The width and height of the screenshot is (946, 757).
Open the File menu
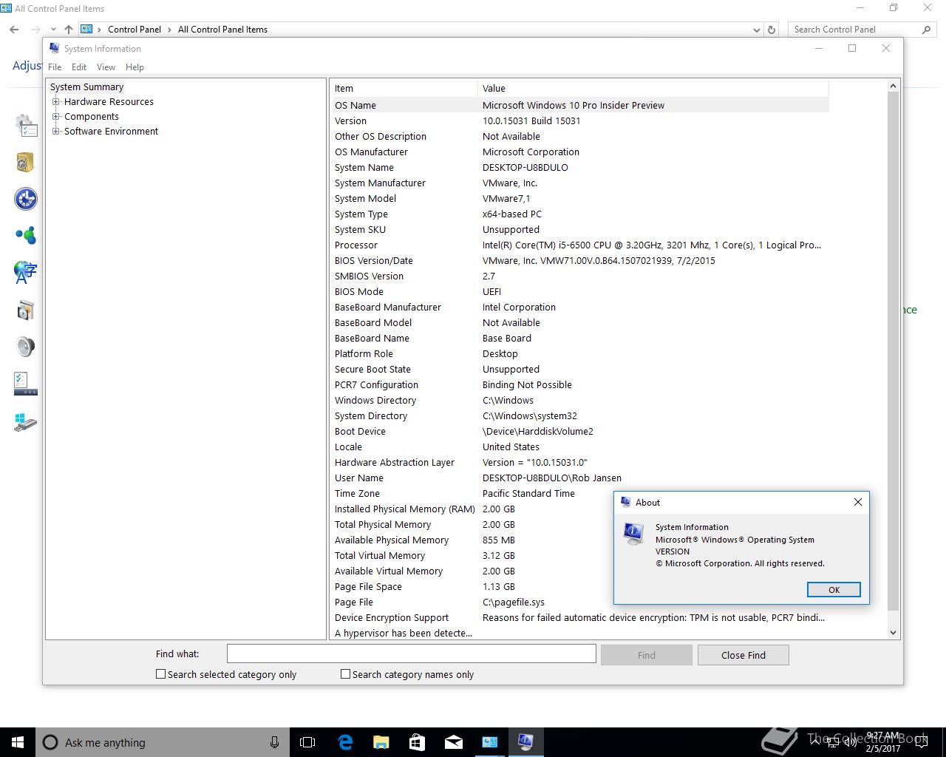tap(55, 67)
